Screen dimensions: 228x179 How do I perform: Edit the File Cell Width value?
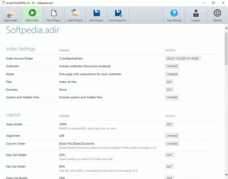169,166
